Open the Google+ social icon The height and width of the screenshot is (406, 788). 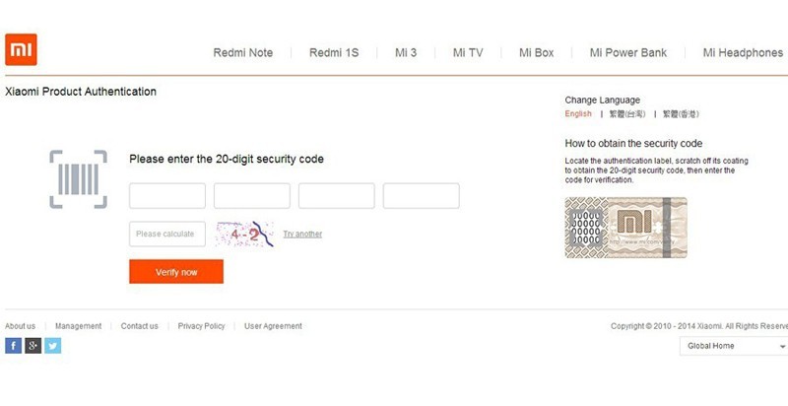pyautogui.click(x=33, y=345)
